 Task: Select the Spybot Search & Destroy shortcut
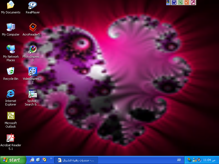(x=33, y=94)
